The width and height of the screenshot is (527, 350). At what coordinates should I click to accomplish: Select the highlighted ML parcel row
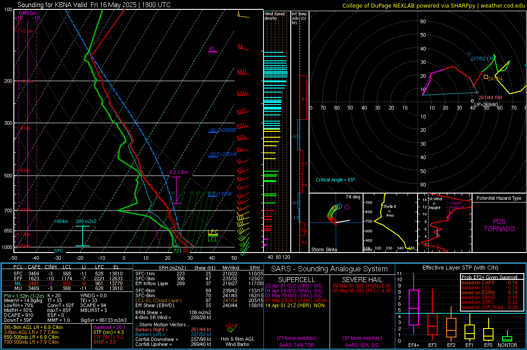point(68,284)
